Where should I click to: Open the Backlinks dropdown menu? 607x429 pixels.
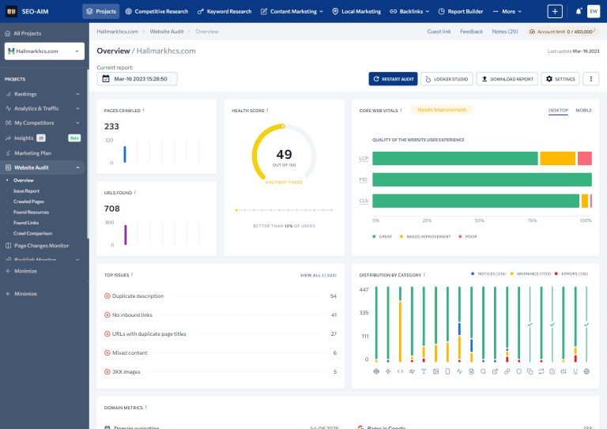coord(409,11)
